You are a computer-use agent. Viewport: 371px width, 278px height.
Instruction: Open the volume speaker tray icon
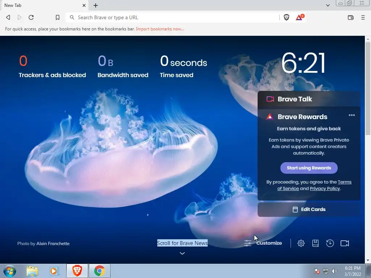pyautogui.click(x=334, y=271)
